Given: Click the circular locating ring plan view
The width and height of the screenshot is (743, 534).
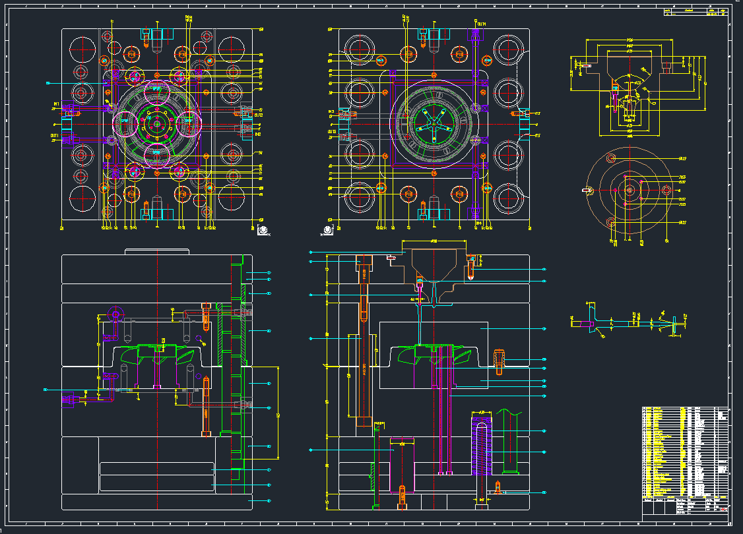Looking at the screenshot, I should coord(630,190).
